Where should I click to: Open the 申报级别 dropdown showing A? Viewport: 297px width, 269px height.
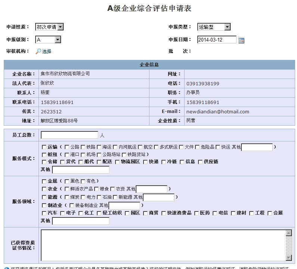coord(58,40)
